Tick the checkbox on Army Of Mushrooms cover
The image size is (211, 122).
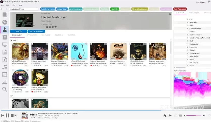pyautogui.click(x=13, y=44)
